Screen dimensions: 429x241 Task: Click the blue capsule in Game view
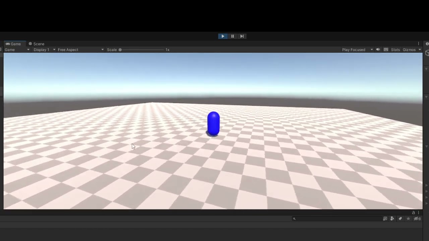213,124
